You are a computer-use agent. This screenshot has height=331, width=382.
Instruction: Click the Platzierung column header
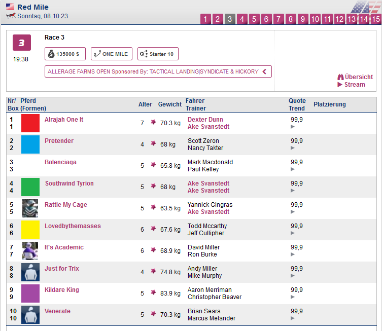point(329,104)
